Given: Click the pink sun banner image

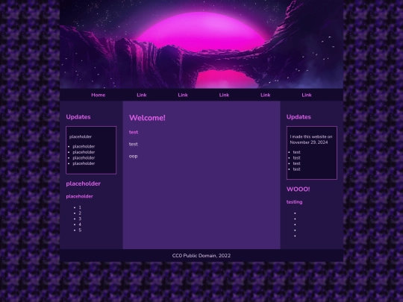Looking at the screenshot, I should [201, 44].
